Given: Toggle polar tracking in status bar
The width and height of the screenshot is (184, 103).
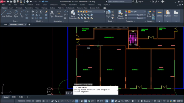Looking at the screenshot, I should 63,101.
